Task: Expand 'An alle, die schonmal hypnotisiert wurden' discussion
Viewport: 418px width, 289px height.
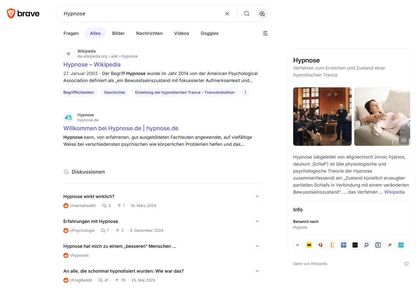Action: [257, 271]
